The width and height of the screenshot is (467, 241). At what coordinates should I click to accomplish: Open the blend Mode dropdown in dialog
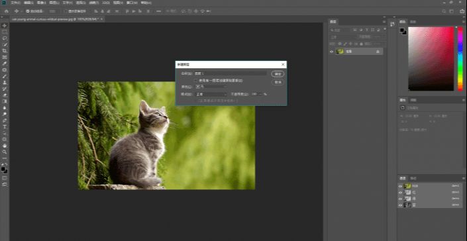pos(211,94)
